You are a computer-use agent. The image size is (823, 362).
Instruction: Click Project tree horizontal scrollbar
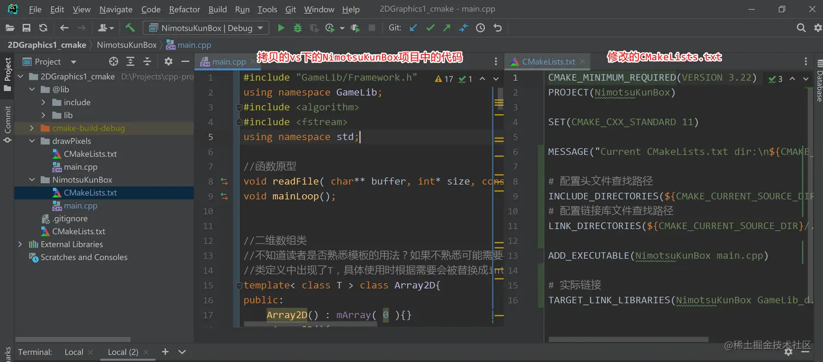(x=73, y=340)
